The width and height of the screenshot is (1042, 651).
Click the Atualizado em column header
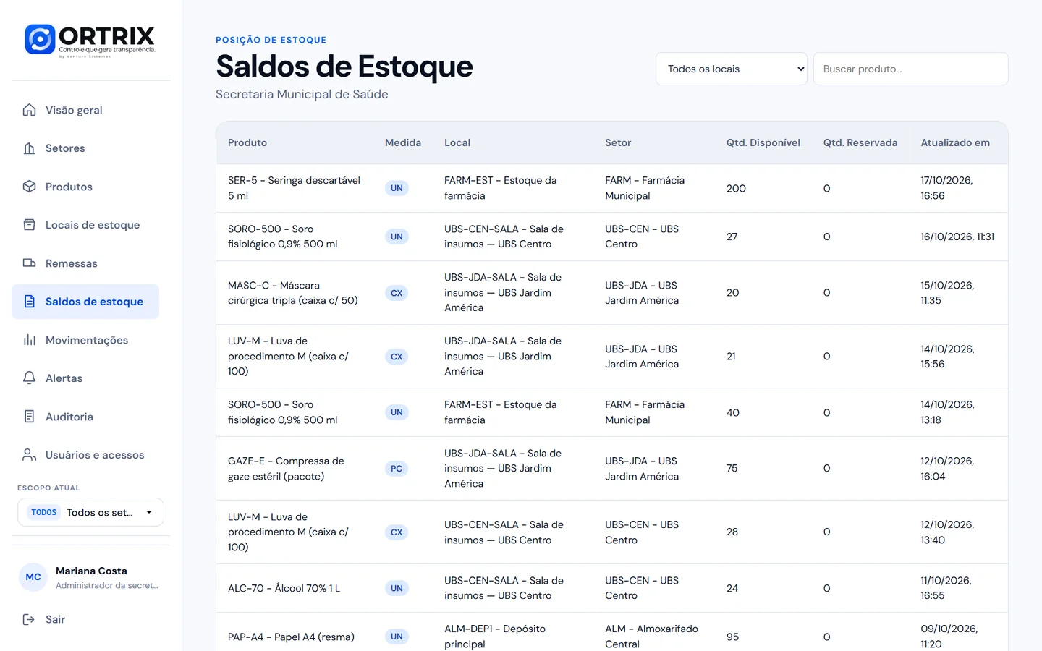pos(955,142)
